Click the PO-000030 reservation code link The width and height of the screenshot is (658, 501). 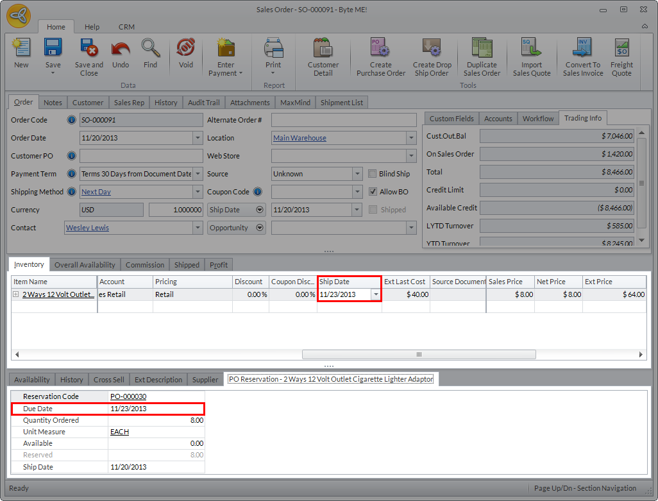[x=128, y=396]
